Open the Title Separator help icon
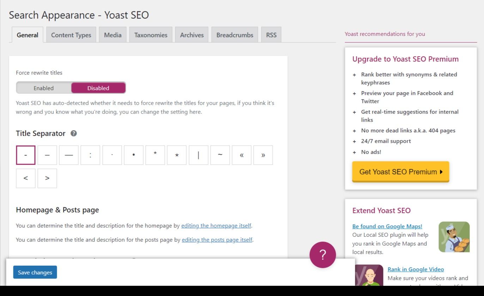The height and width of the screenshot is (296, 484). point(74,133)
